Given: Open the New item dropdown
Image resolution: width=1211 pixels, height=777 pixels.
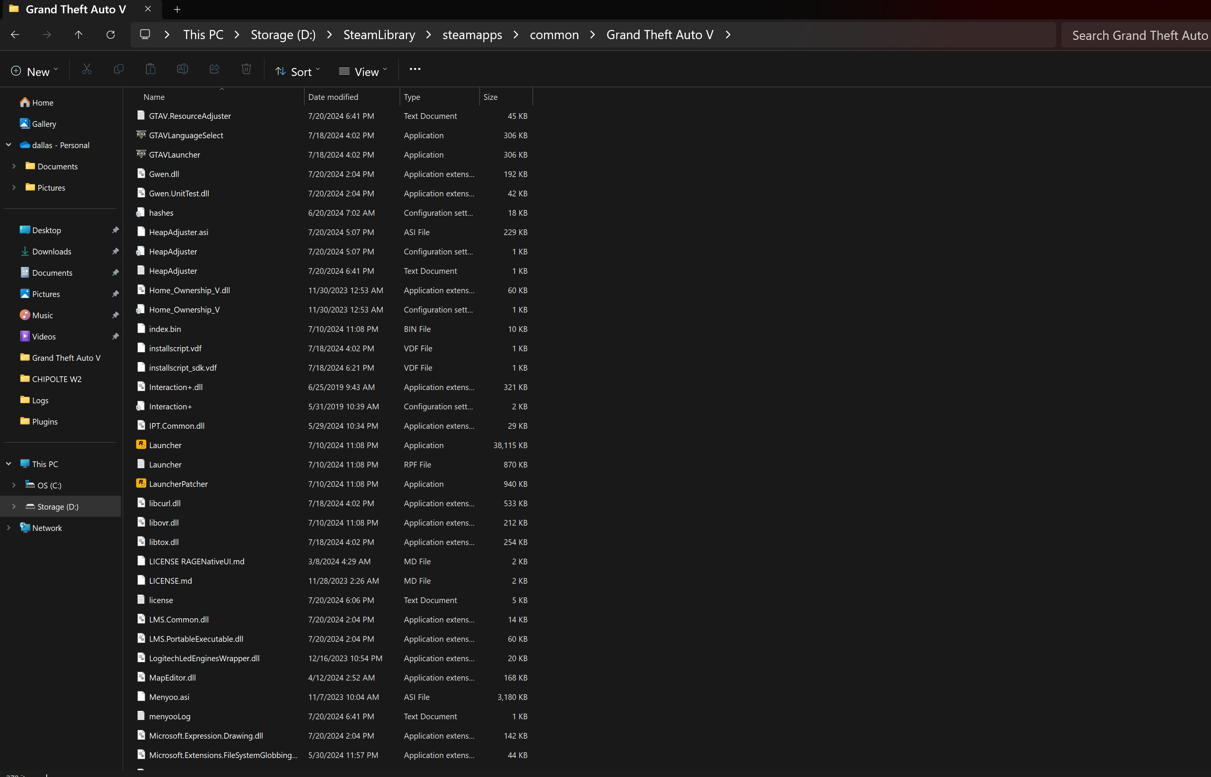Looking at the screenshot, I should 34,72.
